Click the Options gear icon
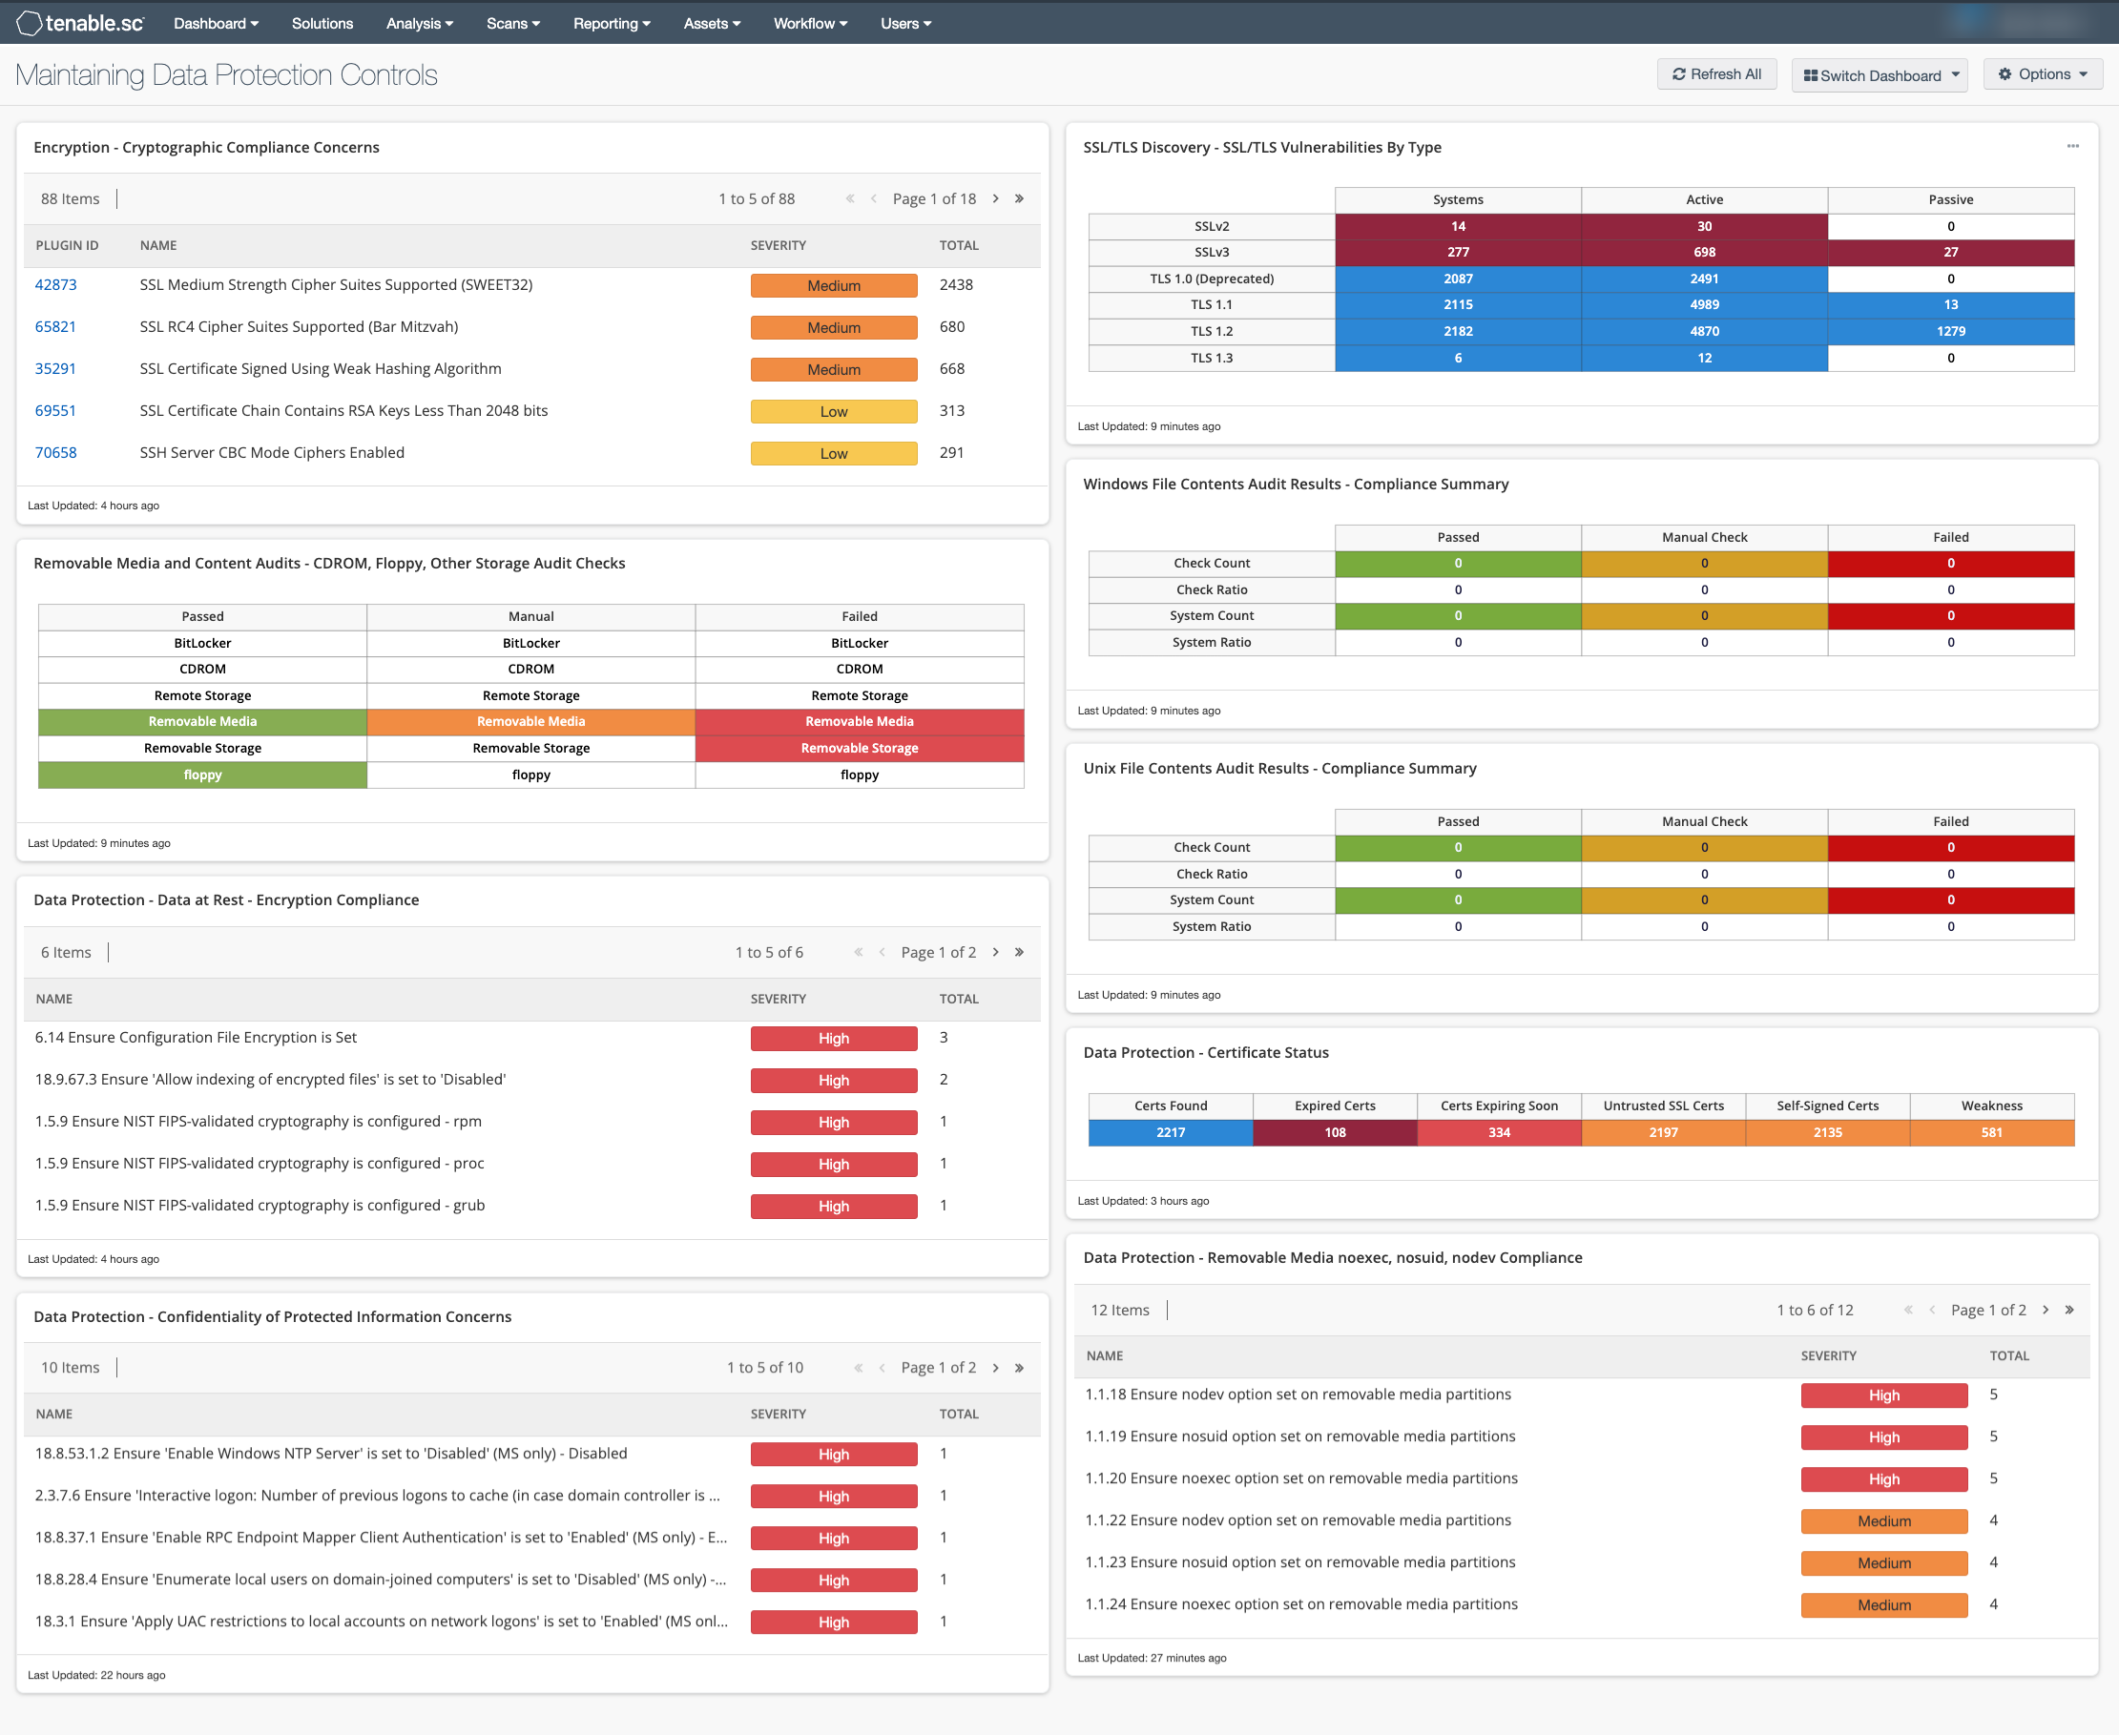 click(x=2006, y=73)
